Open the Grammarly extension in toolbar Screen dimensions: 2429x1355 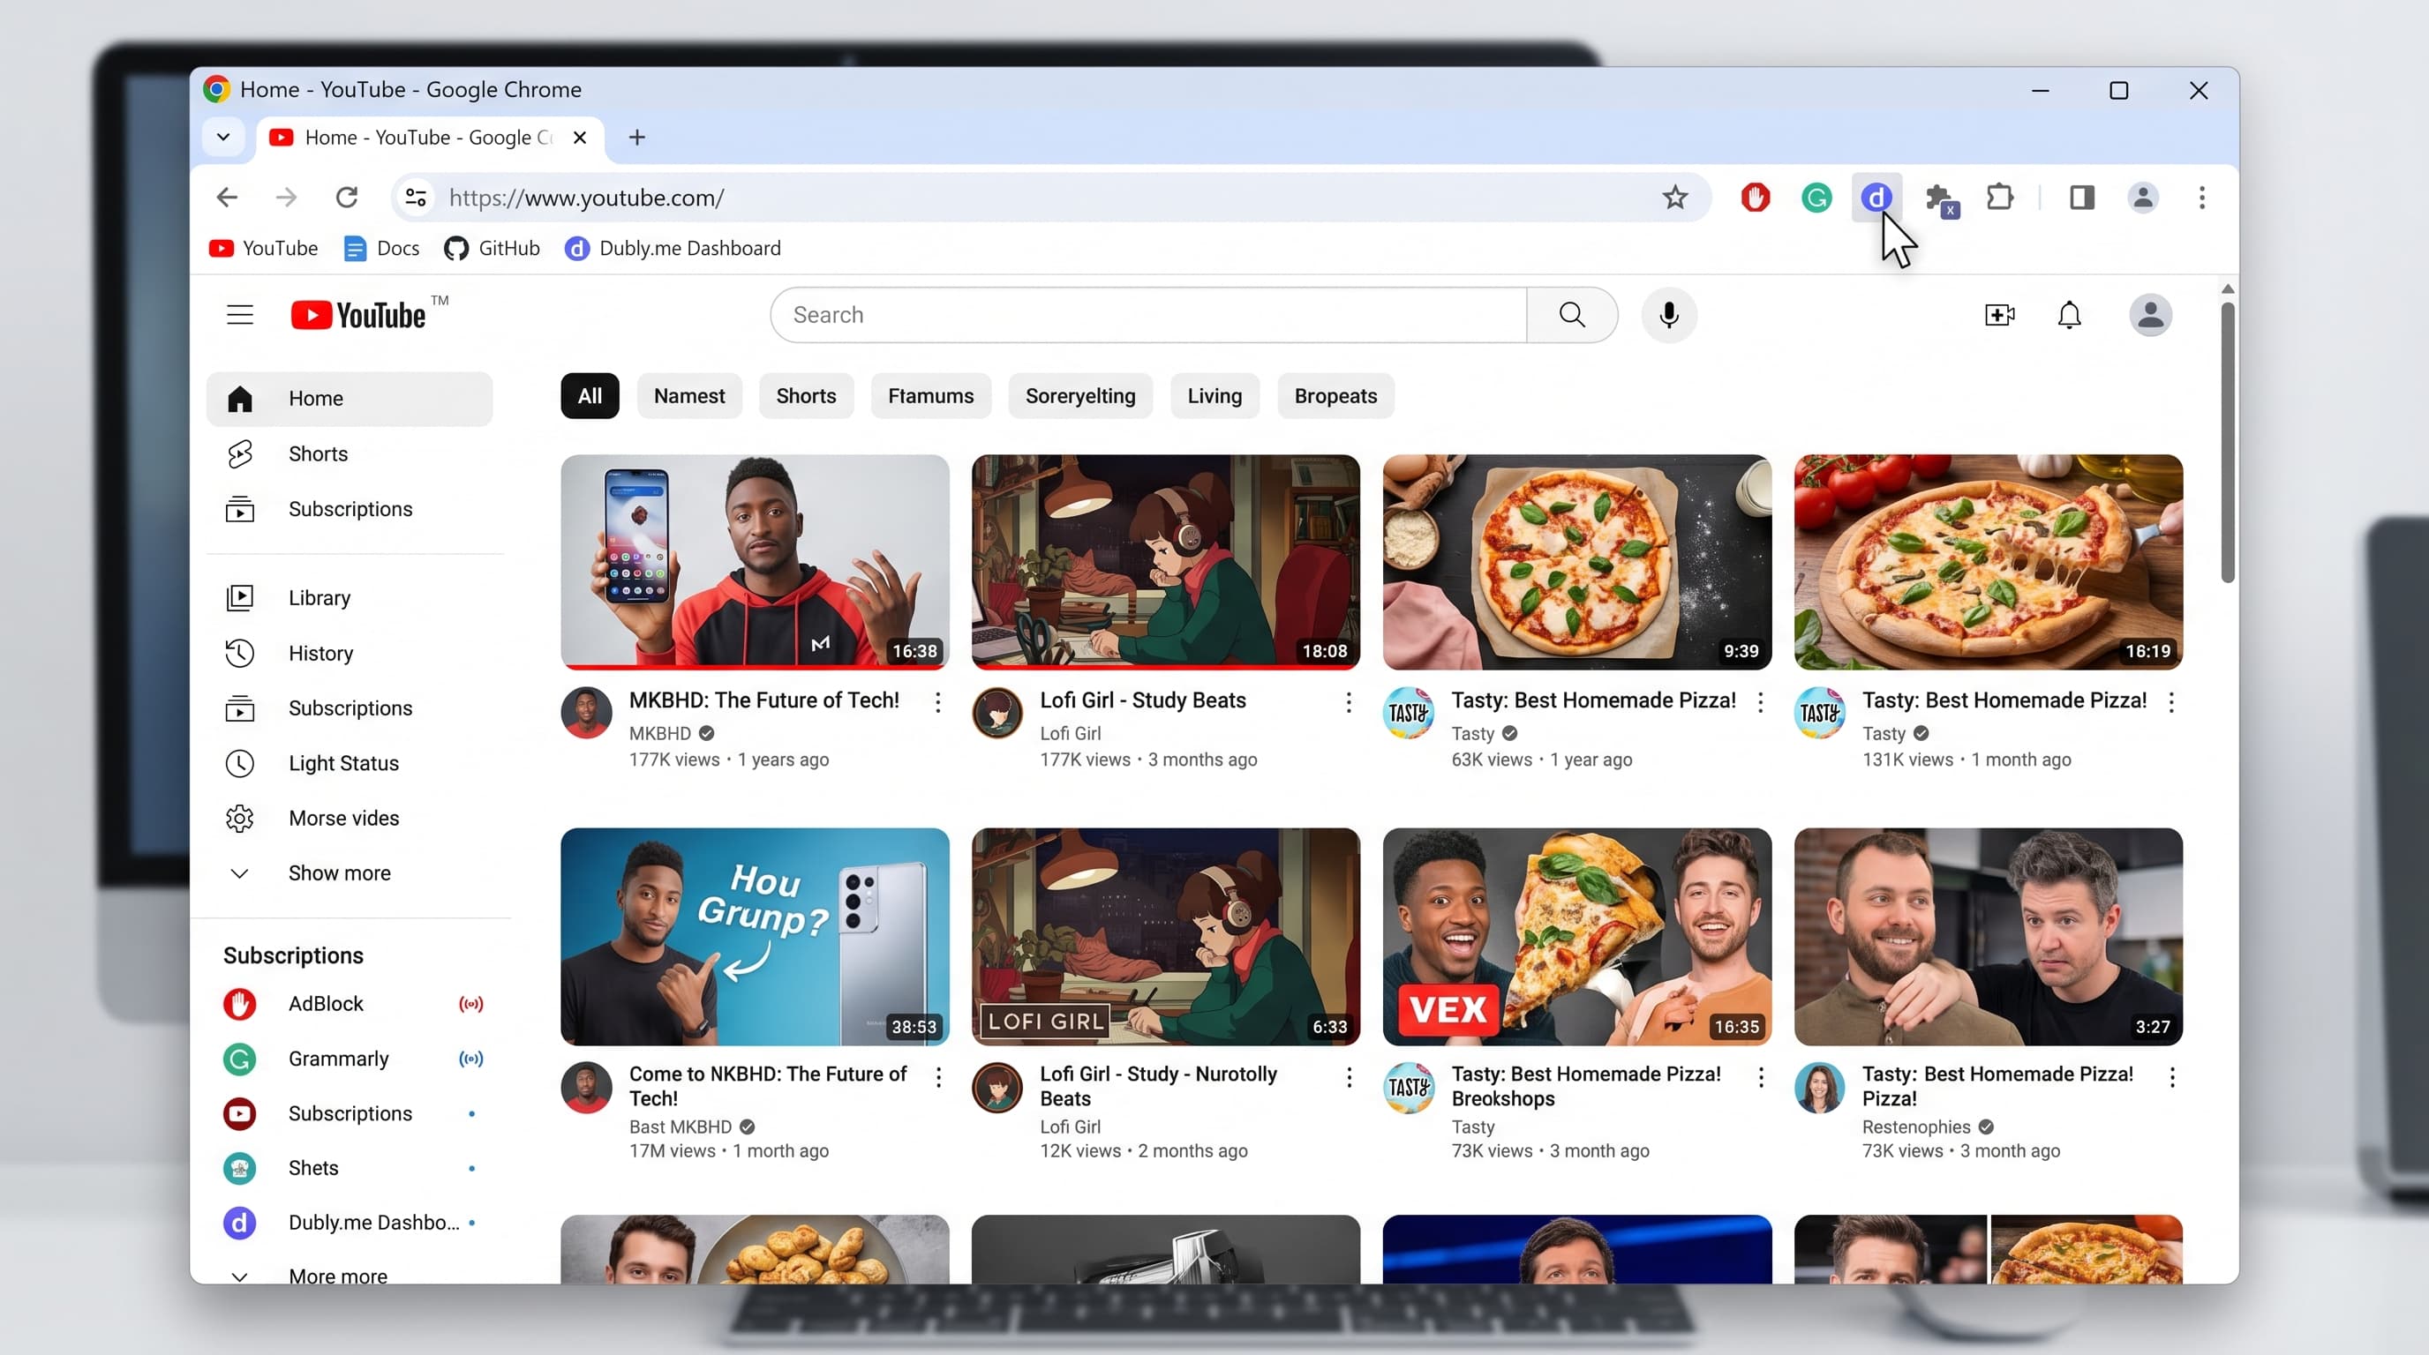[x=1816, y=198]
